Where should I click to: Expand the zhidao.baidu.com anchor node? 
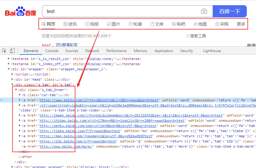[20, 121]
